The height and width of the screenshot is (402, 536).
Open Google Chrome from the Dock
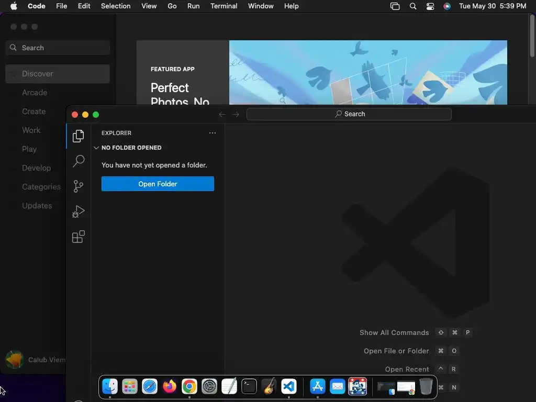pos(189,387)
